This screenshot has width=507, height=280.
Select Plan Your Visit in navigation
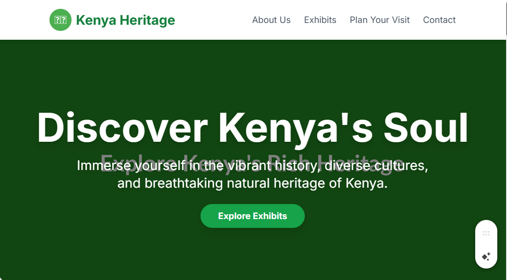(380, 20)
